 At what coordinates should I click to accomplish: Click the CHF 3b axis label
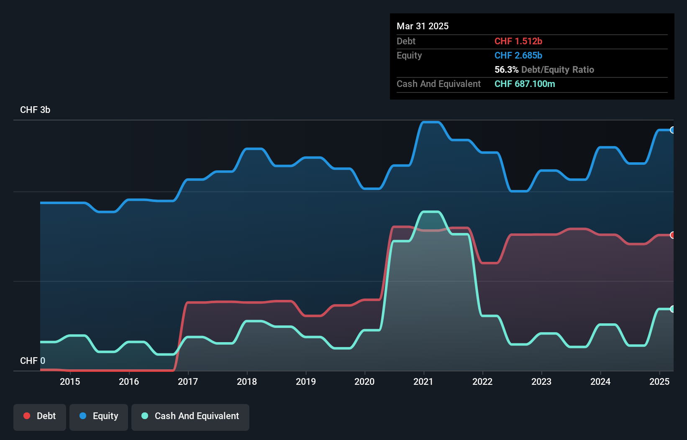35,110
